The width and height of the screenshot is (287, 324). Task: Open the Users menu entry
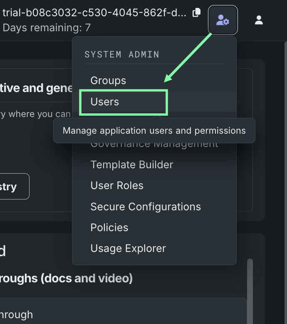pos(105,102)
